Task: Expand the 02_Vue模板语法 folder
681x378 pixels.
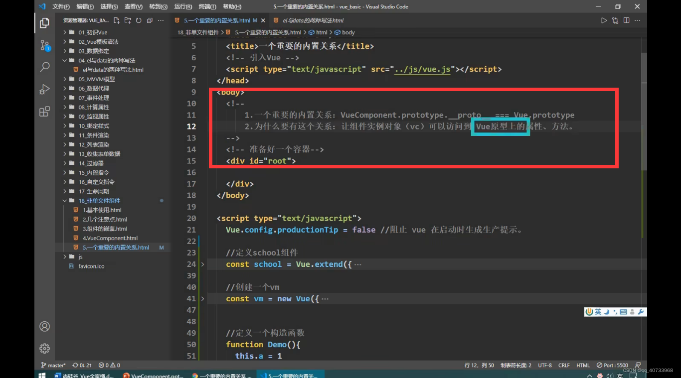Action: [98, 42]
